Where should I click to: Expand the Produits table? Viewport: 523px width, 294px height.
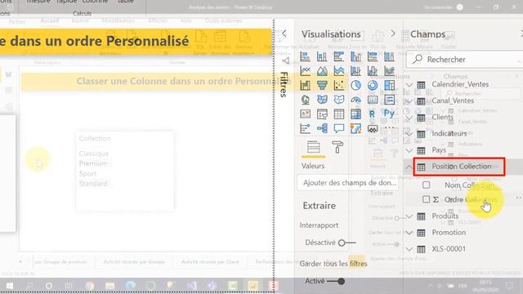[x=409, y=216]
